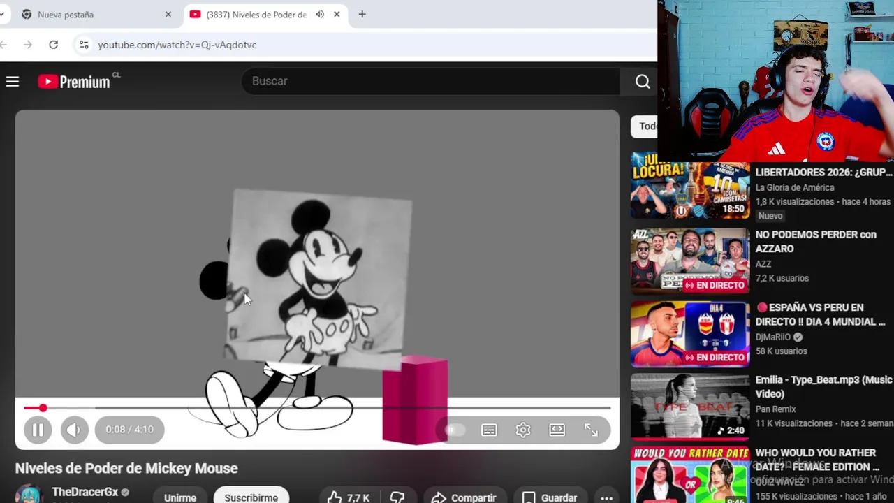Open LIBERTADORES 2026 video thumbnail
894x503 pixels.
[690, 186]
